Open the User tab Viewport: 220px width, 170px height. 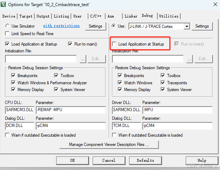click(x=79, y=16)
